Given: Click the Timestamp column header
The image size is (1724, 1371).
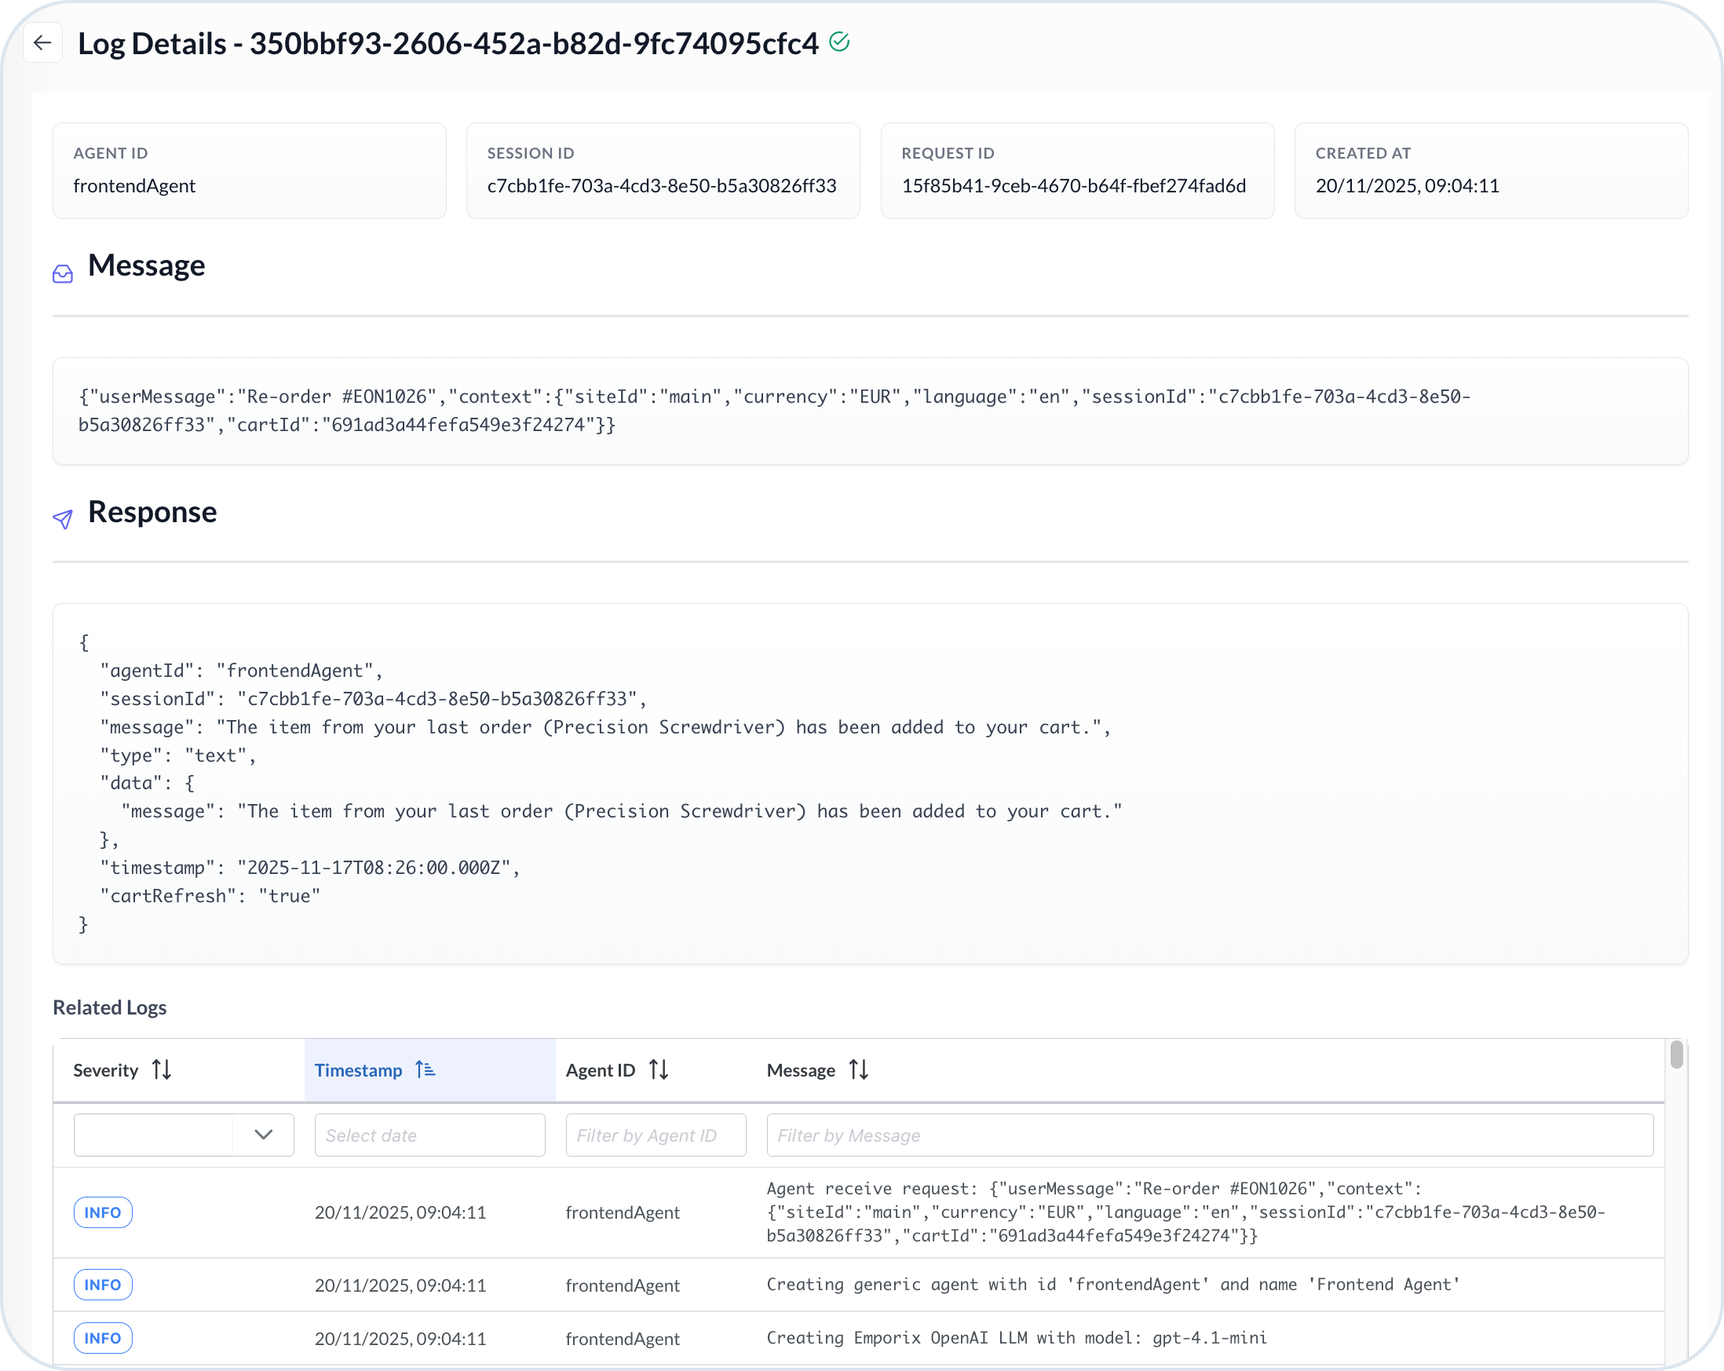Looking at the screenshot, I should click(x=430, y=1069).
